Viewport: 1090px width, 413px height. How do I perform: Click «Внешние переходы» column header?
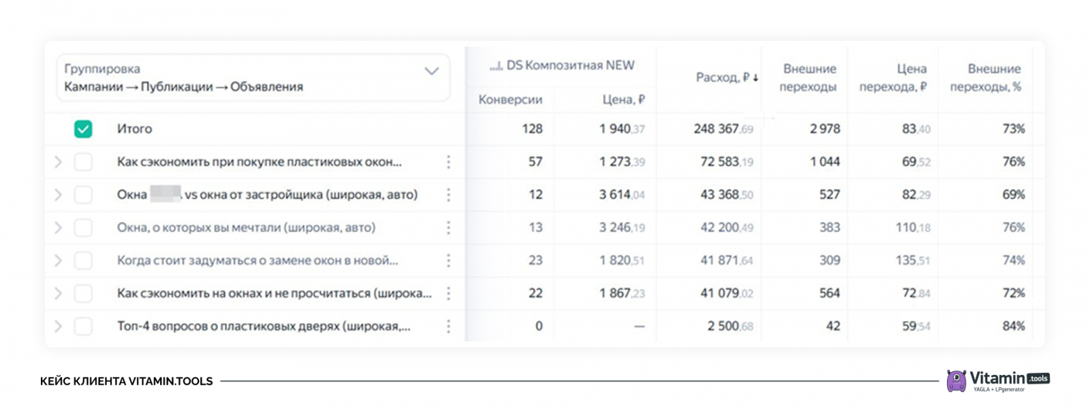coord(809,78)
